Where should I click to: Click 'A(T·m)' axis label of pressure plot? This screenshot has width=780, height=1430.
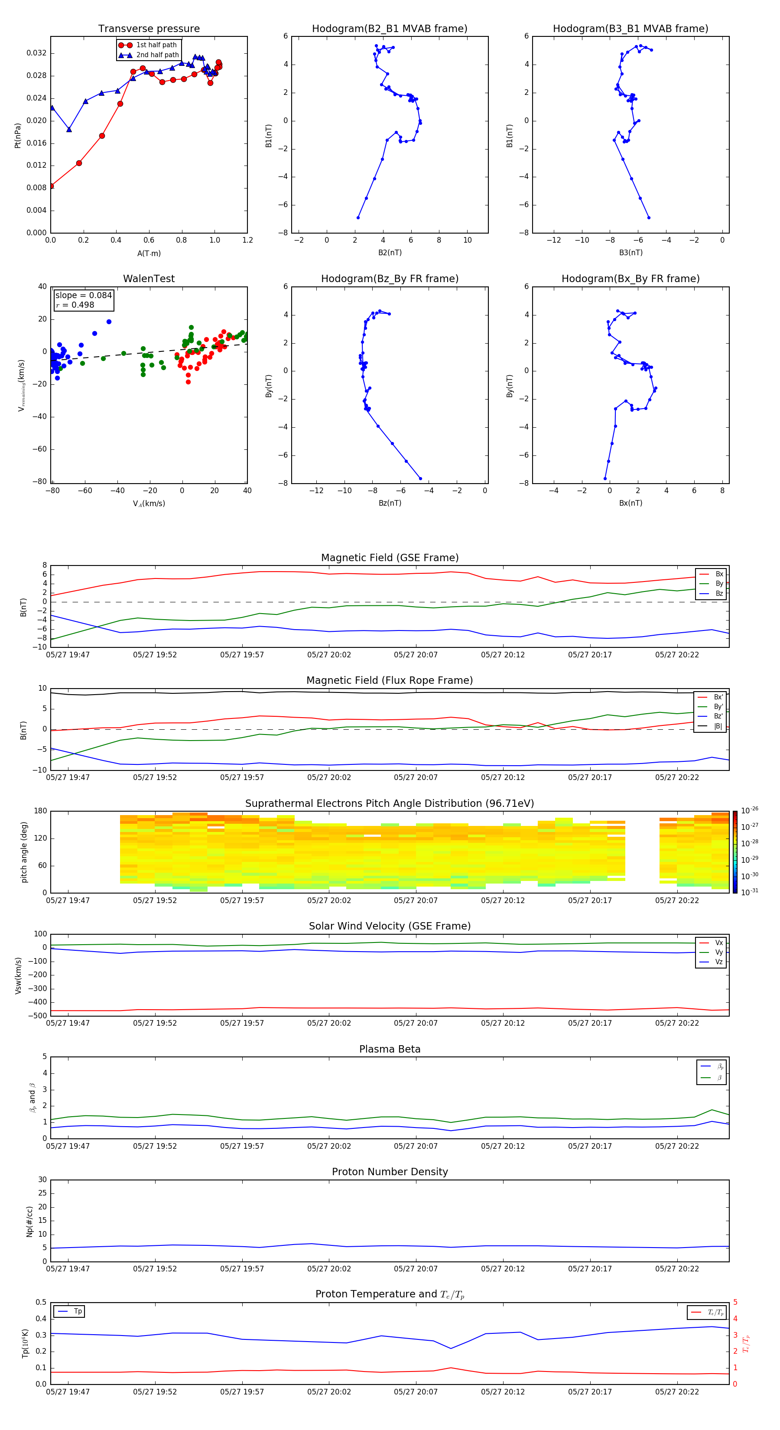pyautogui.click(x=149, y=253)
